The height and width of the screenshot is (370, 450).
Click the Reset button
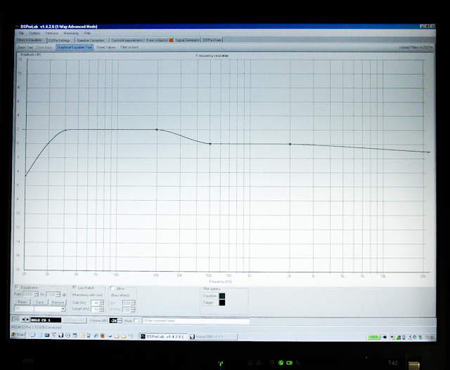22,302
